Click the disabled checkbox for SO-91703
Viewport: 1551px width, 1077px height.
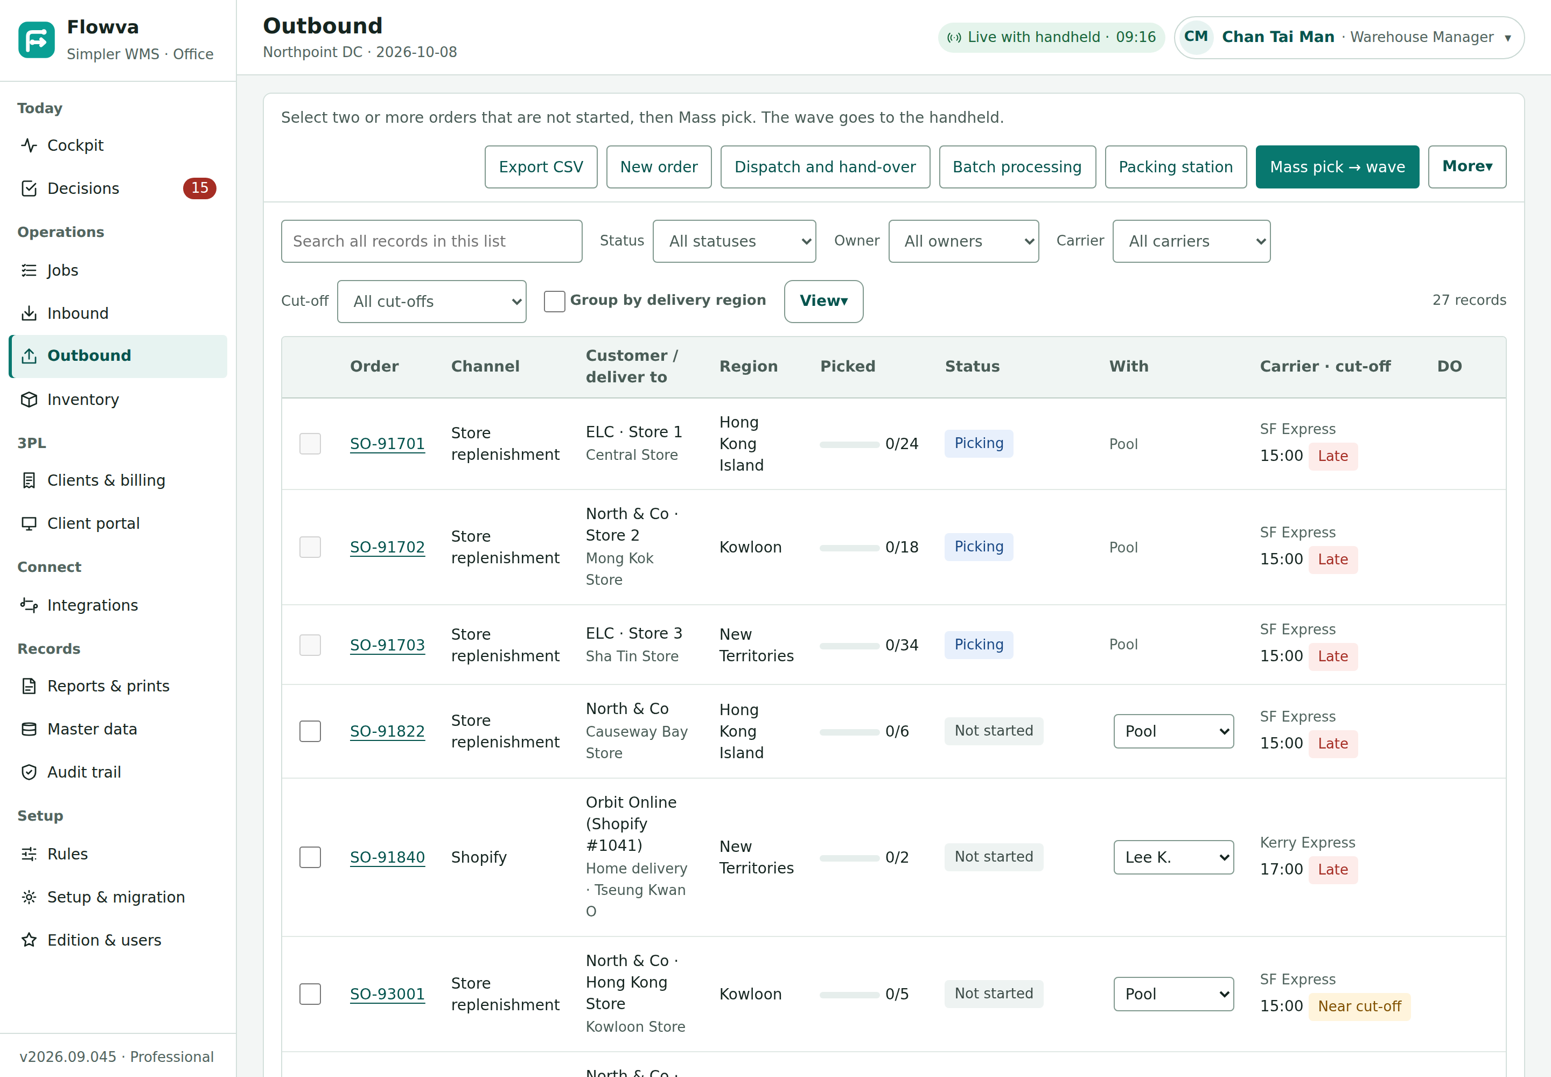pyautogui.click(x=310, y=645)
